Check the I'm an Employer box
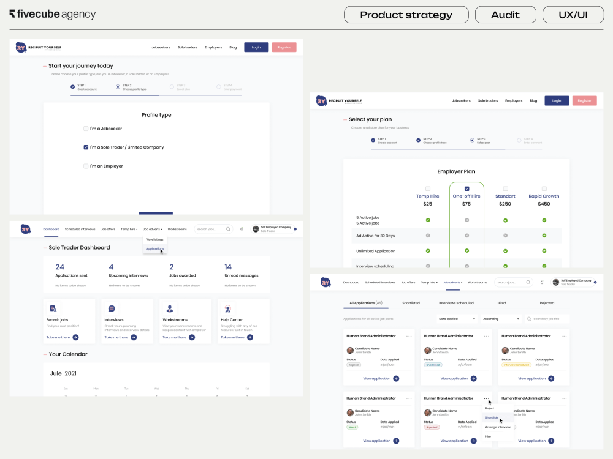Screen dimensions: 613x459 (x=86, y=166)
